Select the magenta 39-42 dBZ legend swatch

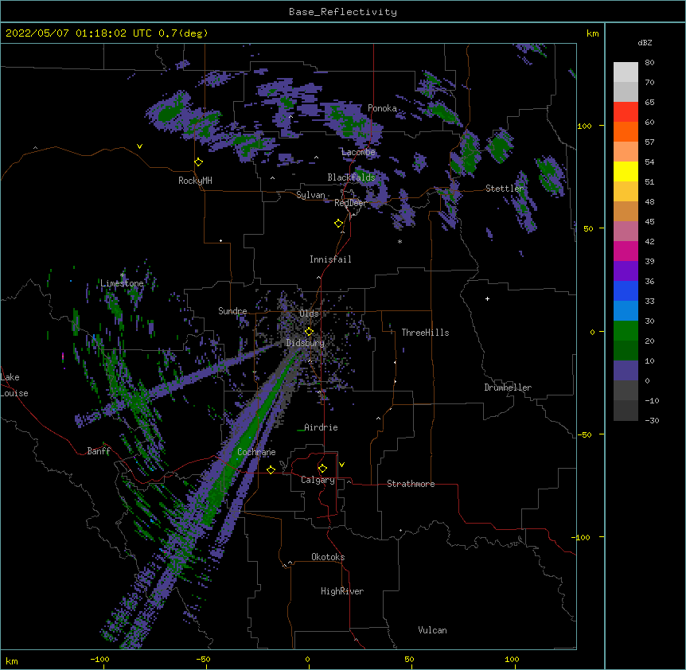[626, 251]
